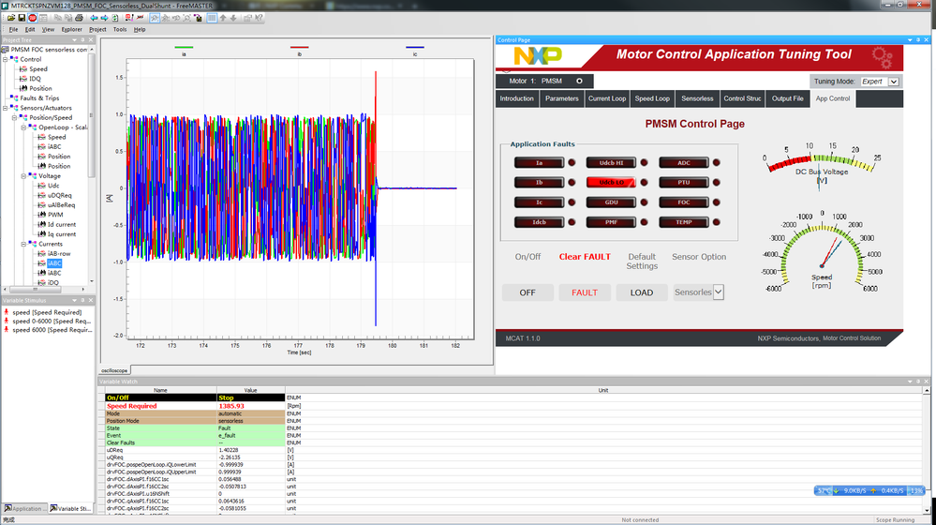Click the gray down-arrow toolbar icon
This screenshot has width=936, height=525.
[233, 18]
